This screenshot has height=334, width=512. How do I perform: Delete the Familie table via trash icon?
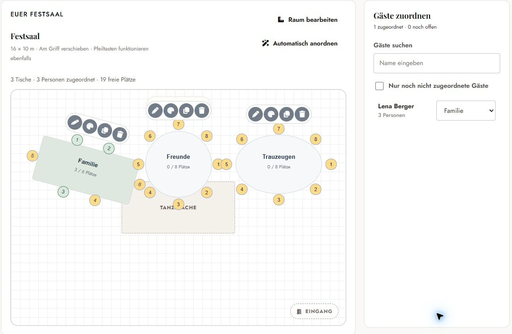(119, 134)
